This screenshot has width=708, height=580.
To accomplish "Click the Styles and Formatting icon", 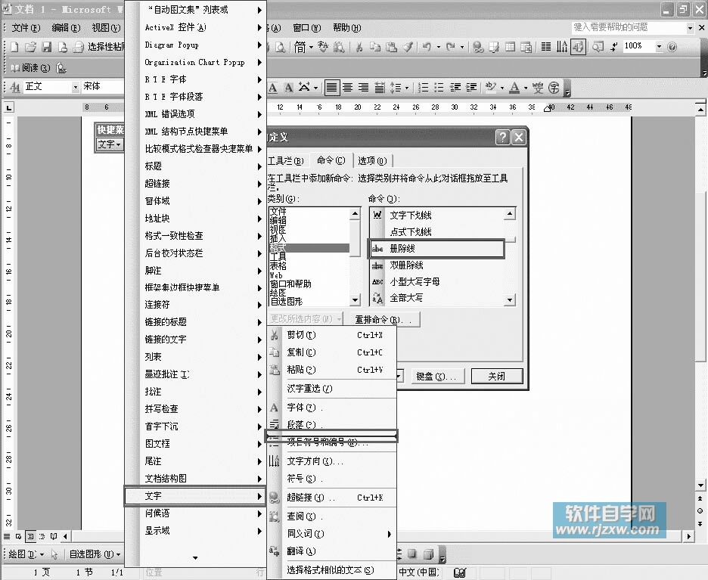I will coord(15,87).
